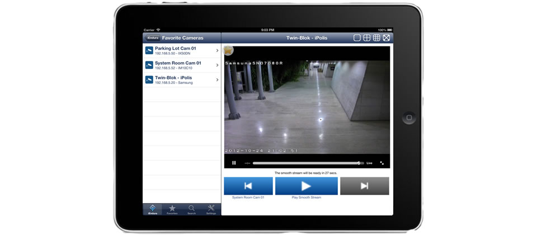The height and width of the screenshot is (235, 537).
Task: Click Wi-Fi icon in status bar
Action: tap(158, 30)
